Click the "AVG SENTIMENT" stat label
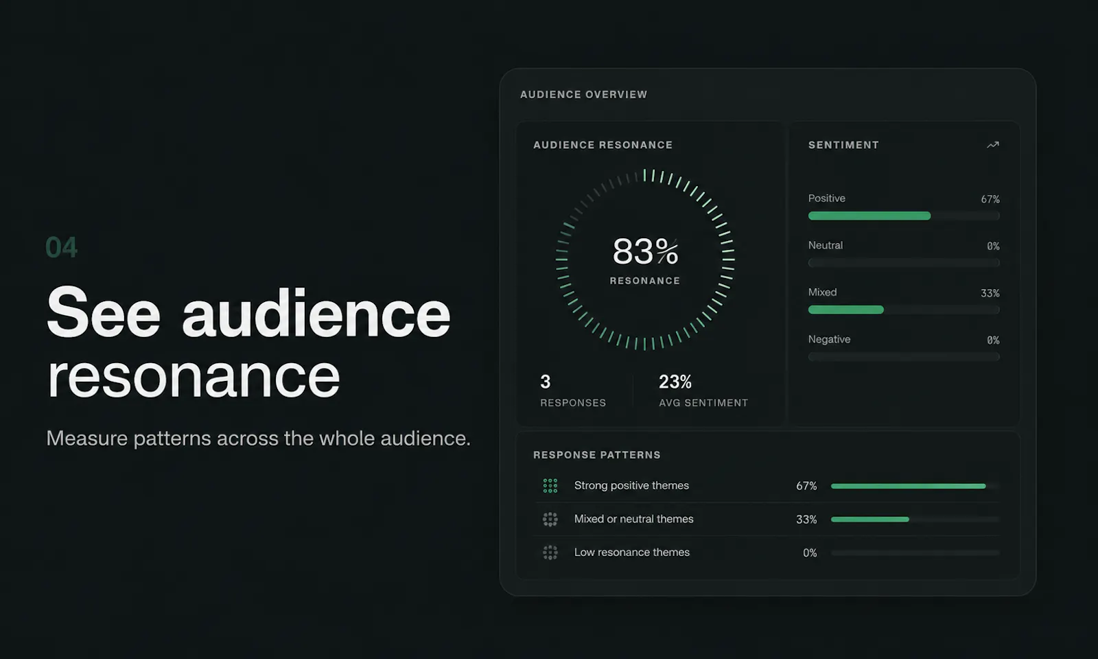 (703, 403)
